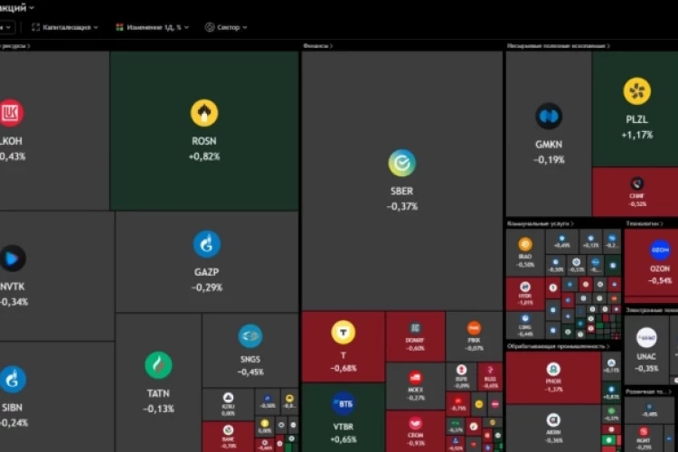Click the UNAC white logo
Screen dimensions: 678x452
pos(646,338)
